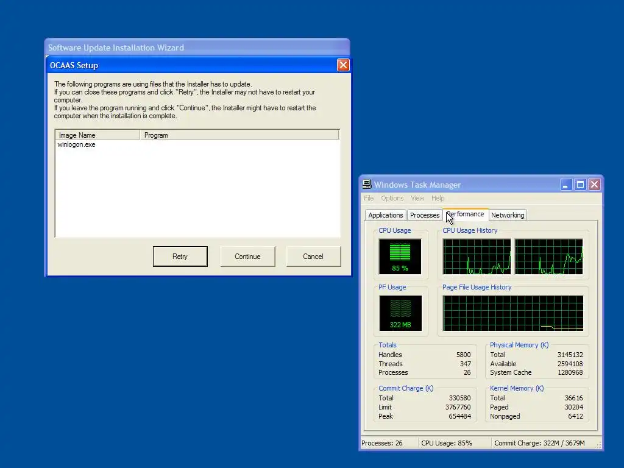Open the View menu in Task Manager
This screenshot has width=624, height=468.
pos(417,198)
